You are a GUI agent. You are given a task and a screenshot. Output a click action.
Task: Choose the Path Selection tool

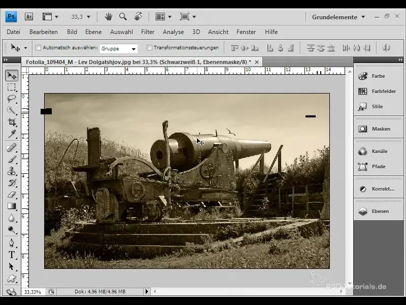[x=12, y=266]
